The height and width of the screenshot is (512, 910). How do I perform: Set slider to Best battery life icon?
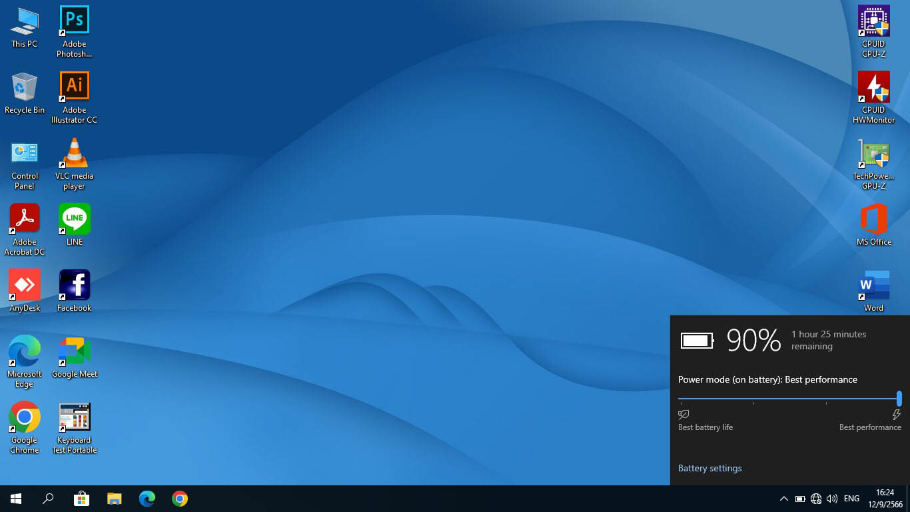click(x=683, y=414)
